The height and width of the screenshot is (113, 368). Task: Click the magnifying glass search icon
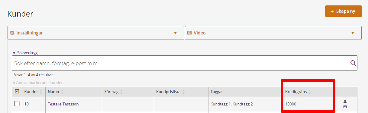point(353,63)
